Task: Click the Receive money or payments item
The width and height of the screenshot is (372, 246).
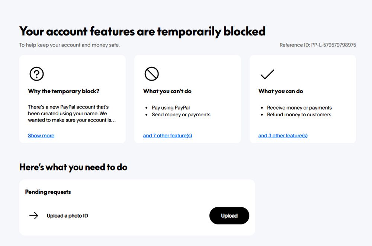Action: tap(299, 107)
